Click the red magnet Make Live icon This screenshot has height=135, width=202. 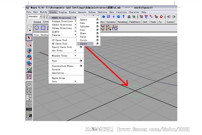click(161, 17)
